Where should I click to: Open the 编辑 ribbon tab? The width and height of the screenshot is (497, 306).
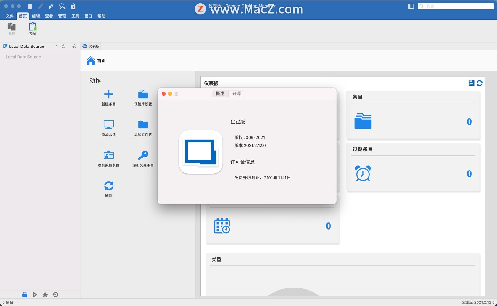36,16
